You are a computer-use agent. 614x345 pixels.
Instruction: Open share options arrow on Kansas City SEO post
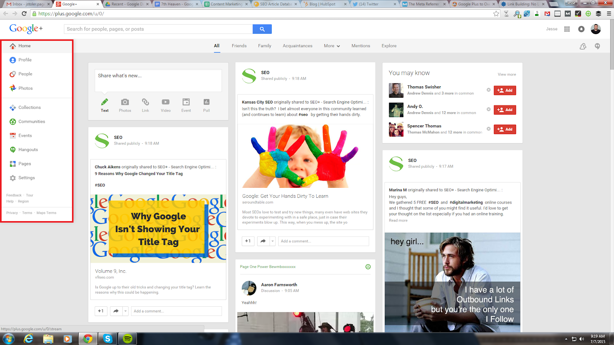[272, 241]
